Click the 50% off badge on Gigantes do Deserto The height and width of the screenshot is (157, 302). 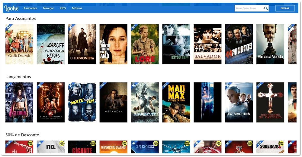click(x=124, y=143)
